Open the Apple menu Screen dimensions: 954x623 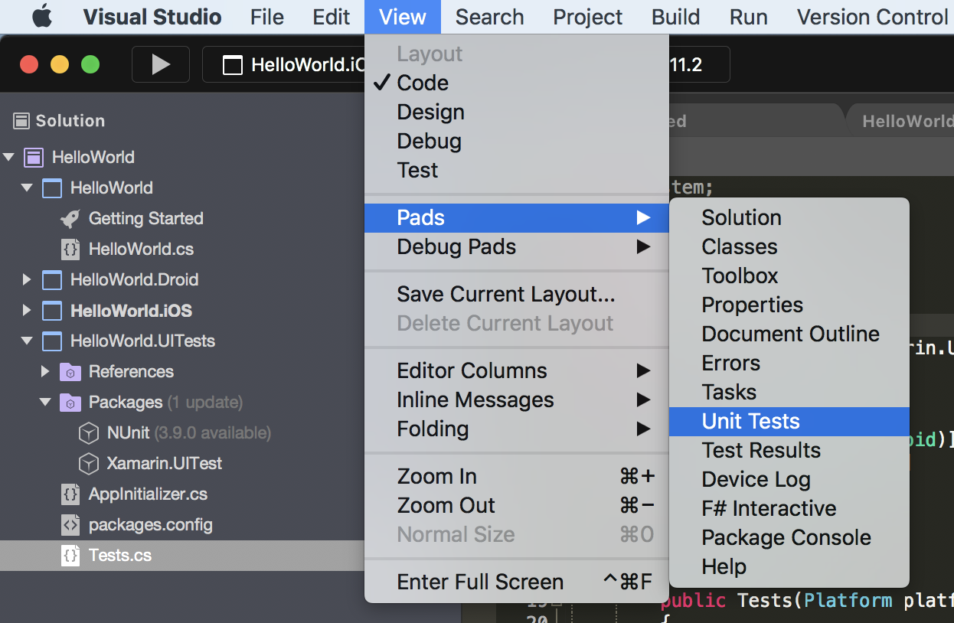42,17
